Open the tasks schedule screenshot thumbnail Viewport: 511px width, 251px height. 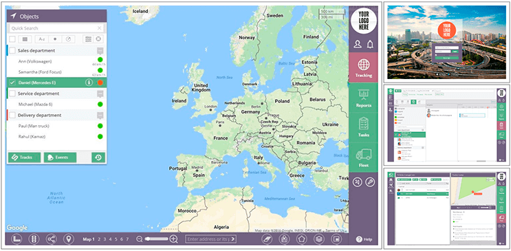click(x=446, y=125)
